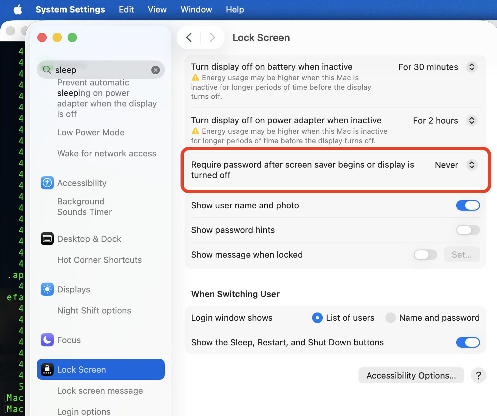Select Prevent automatic sleeping search result
This screenshot has width=497, height=416.
(107, 98)
